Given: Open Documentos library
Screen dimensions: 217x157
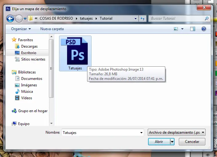Looking at the screenshot, I should pyautogui.click(x=32, y=79).
